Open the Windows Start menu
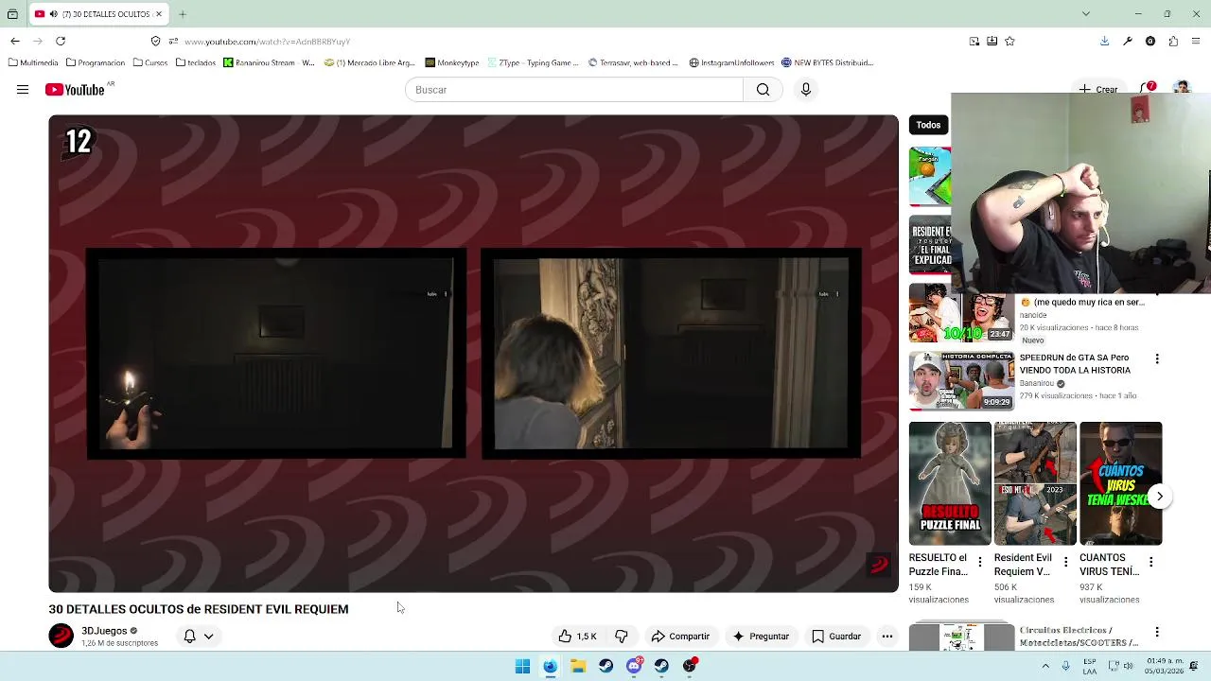Image resolution: width=1211 pixels, height=681 pixels. (522, 666)
